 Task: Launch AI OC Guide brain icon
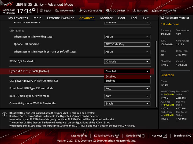pos(107,10)
